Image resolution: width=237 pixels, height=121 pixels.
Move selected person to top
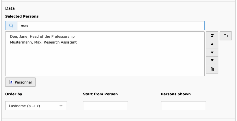coord(212,36)
